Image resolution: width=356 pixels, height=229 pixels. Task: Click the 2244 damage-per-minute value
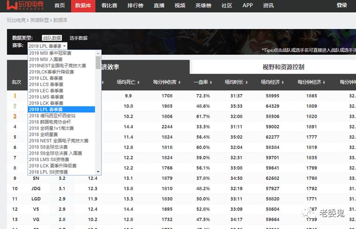pyautogui.click(x=167, y=127)
